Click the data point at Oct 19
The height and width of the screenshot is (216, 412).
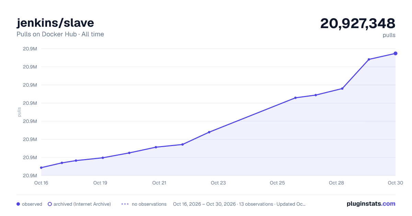[103, 158]
